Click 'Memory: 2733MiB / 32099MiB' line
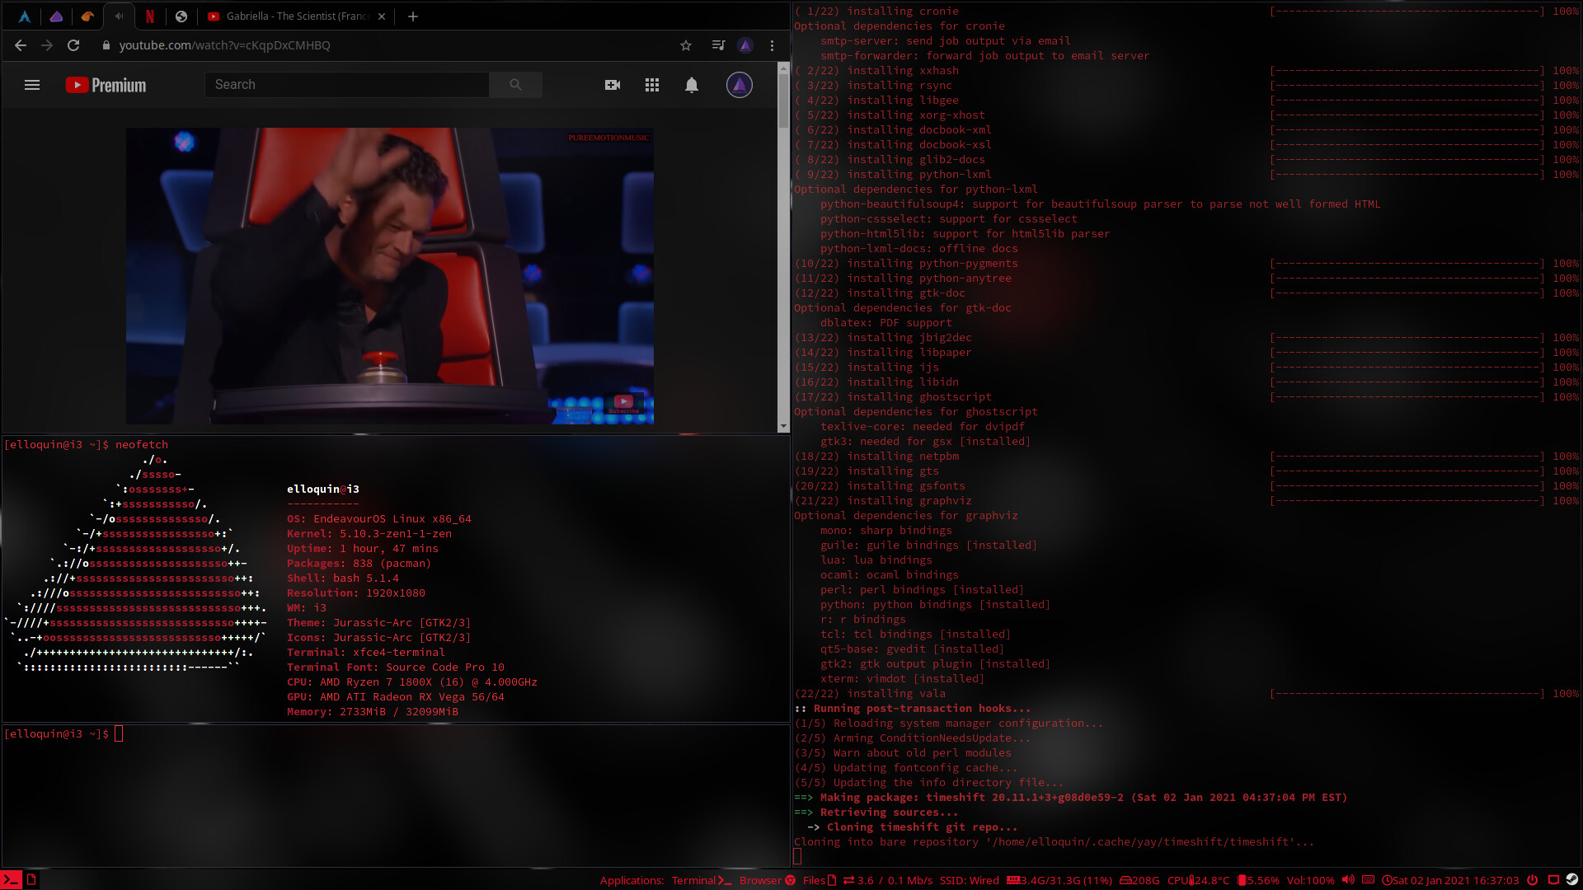 [x=373, y=712]
